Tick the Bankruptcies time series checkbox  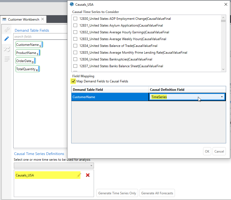click(76, 59)
